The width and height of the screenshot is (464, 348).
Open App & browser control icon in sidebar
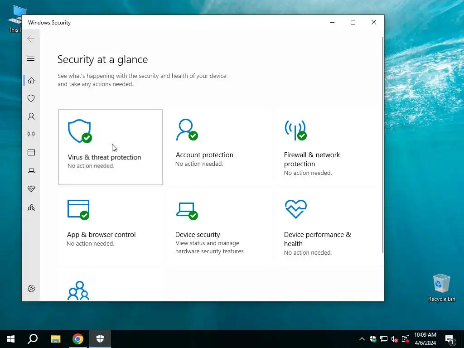tap(31, 152)
